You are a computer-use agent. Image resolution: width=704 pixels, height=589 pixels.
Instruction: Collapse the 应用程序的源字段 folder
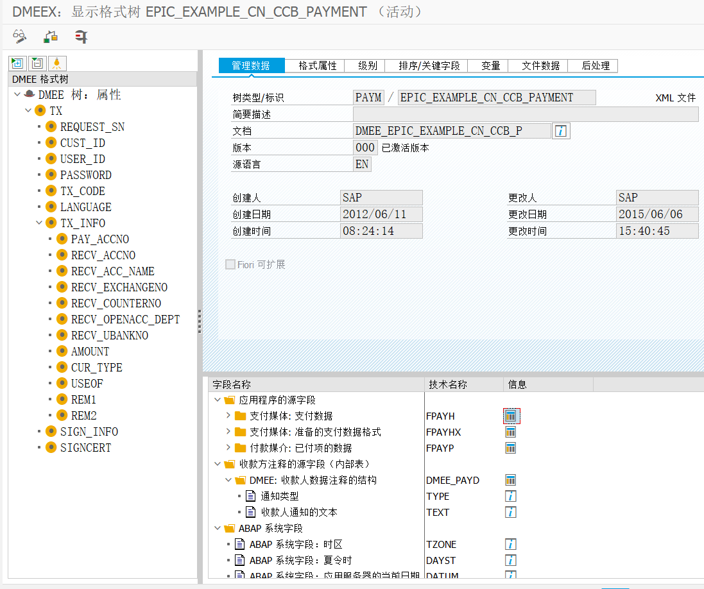point(216,400)
